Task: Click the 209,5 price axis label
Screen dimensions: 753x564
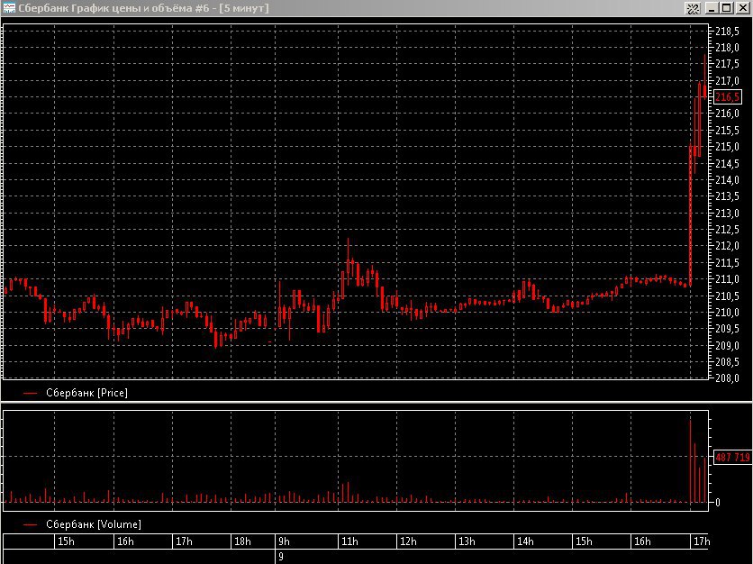Action: [x=727, y=329]
